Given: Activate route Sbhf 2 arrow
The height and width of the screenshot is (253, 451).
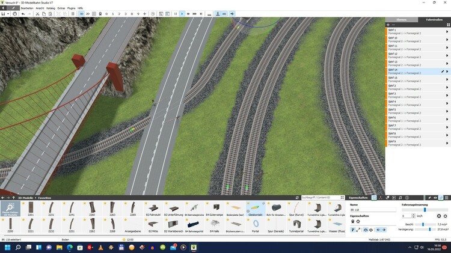Looking at the screenshot, I should coord(447,87).
